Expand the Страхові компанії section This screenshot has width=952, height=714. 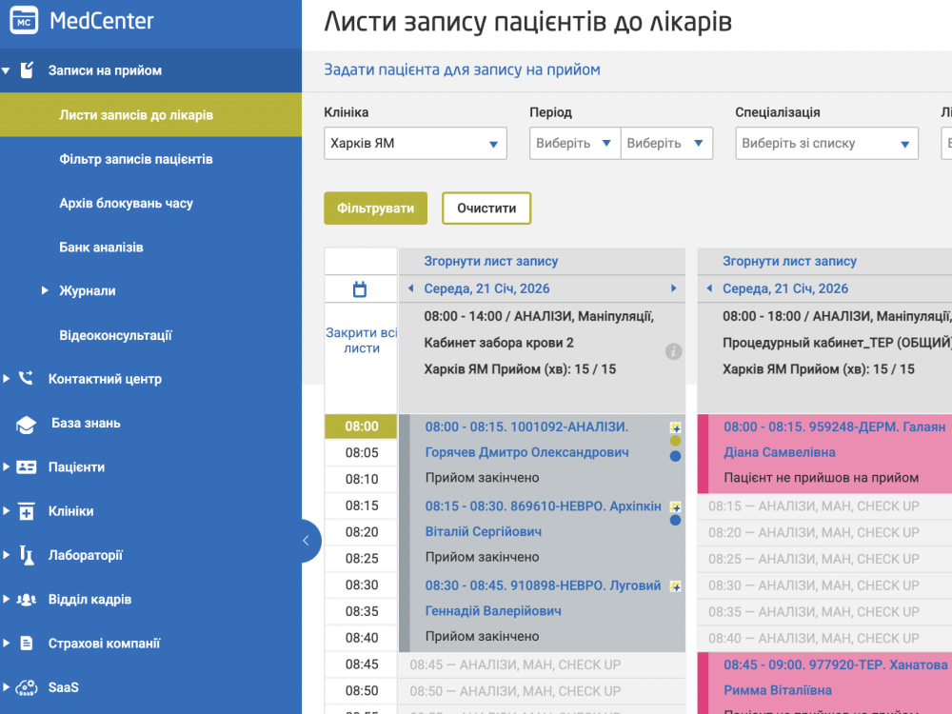[6, 643]
